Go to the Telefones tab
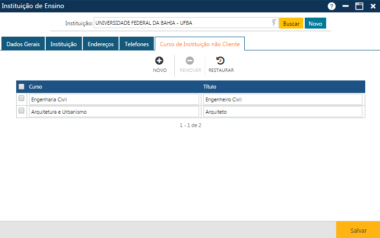Image resolution: width=380 pixels, height=238 pixels. coord(137,44)
